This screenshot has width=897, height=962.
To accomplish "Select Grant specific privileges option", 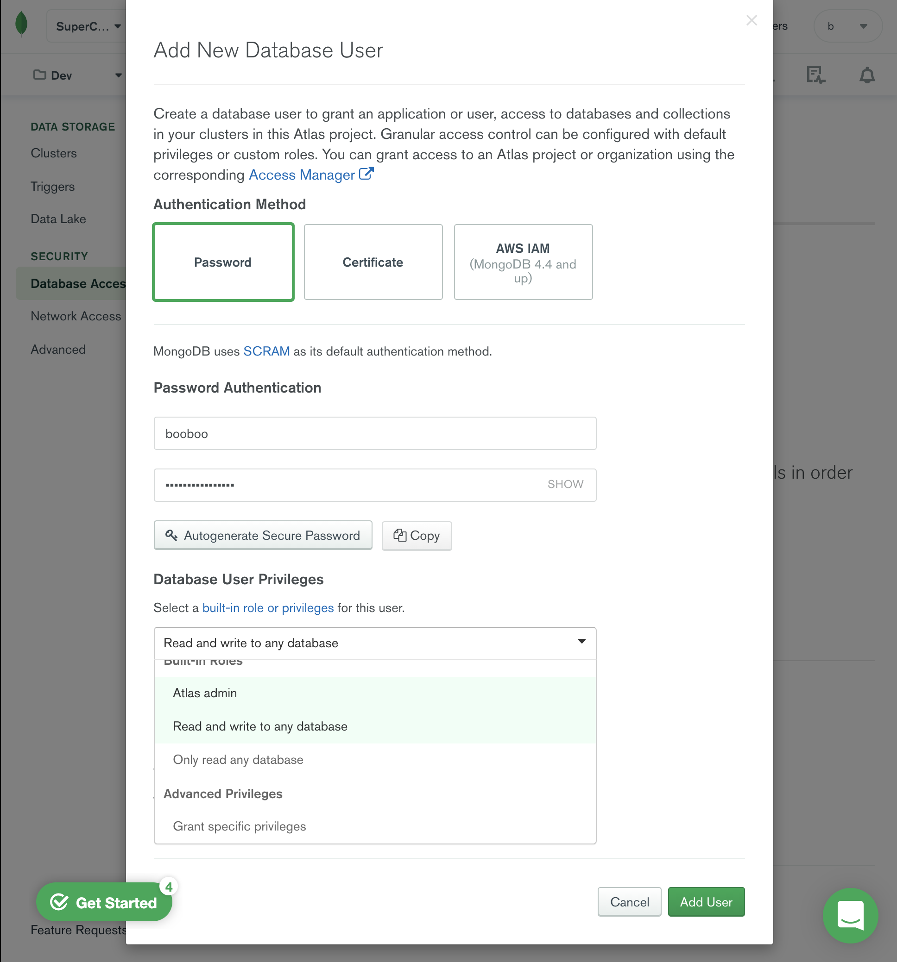I will pos(239,826).
